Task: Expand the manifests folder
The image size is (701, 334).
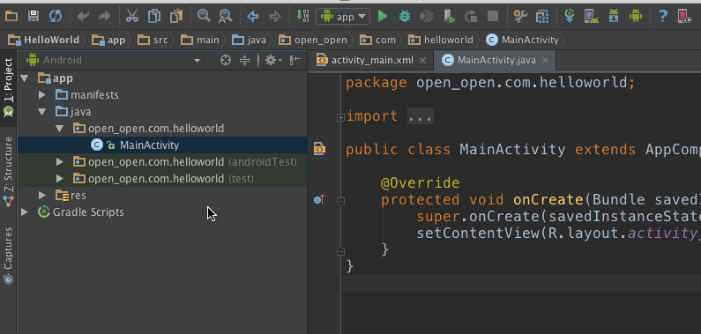Action: pos(42,95)
